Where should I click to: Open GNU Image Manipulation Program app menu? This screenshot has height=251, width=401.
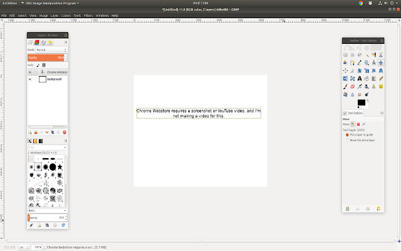(x=50, y=3)
